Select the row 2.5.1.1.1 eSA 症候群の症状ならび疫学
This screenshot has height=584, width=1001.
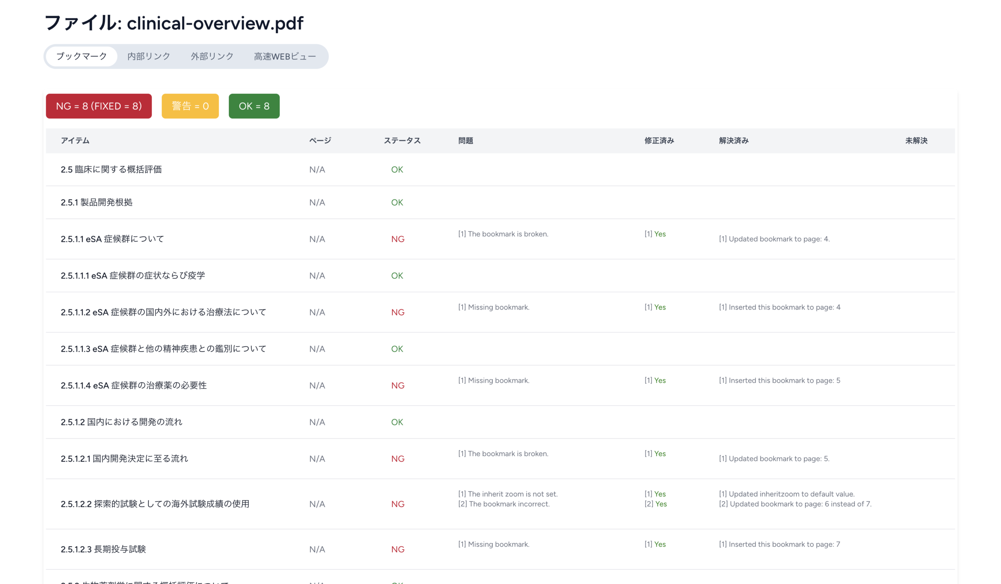(x=500, y=276)
